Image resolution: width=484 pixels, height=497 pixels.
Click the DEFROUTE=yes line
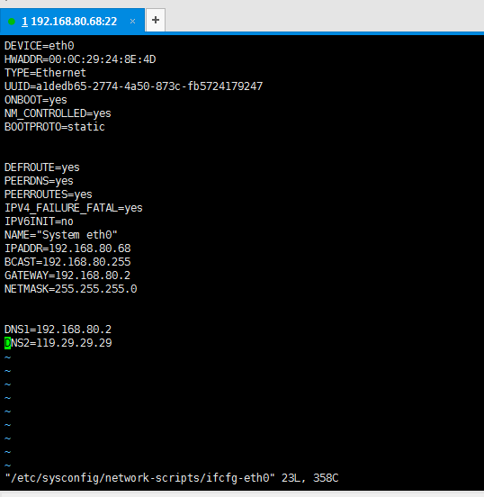(42, 167)
